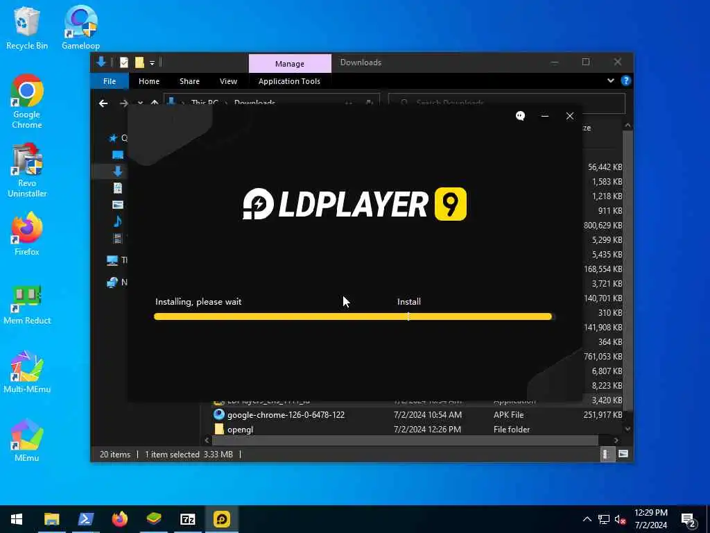Image resolution: width=710 pixels, height=533 pixels.
Task: Click the 56,442 KB size cell
Action: click(605, 167)
